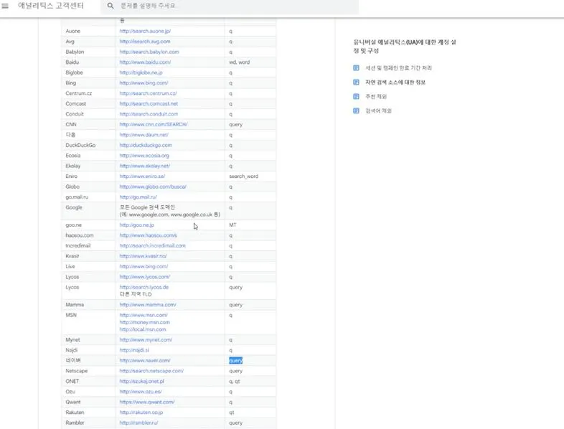Image resolution: width=564 pixels, height=429 pixels.
Task: Click article icon beside 세션 및 캠페인 link
Action: click(356, 68)
